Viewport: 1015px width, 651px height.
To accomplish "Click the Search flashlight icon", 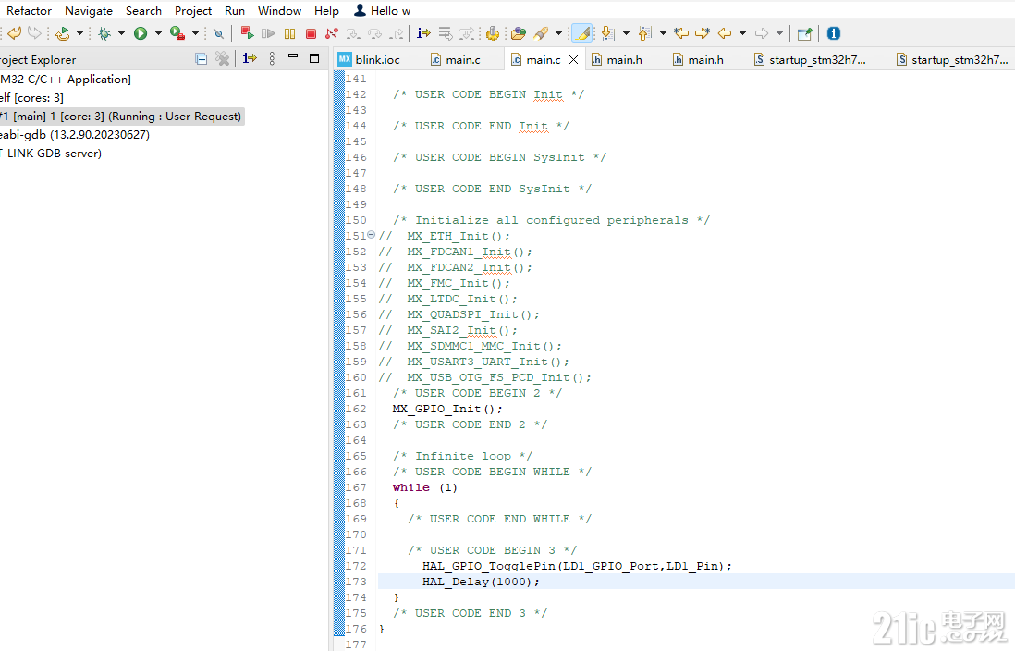I will click(x=541, y=33).
